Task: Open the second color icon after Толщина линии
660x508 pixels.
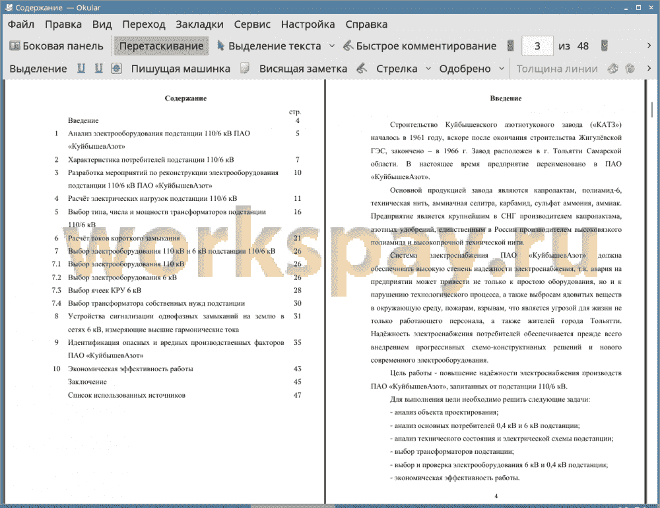Action: pyautogui.click(x=630, y=68)
